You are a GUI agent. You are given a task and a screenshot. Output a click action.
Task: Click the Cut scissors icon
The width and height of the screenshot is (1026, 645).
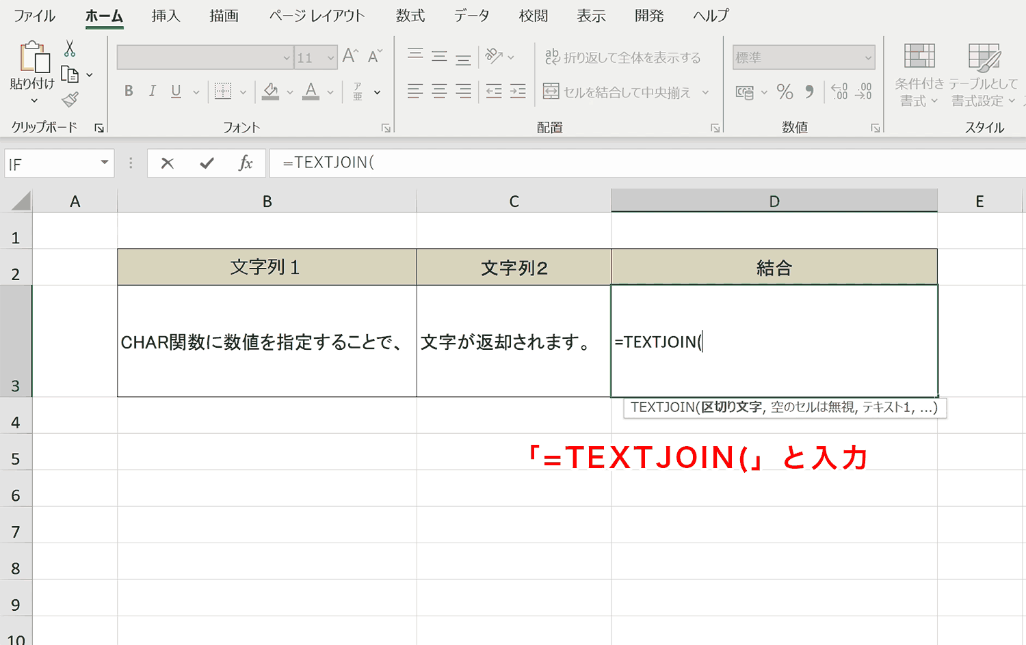point(70,48)
